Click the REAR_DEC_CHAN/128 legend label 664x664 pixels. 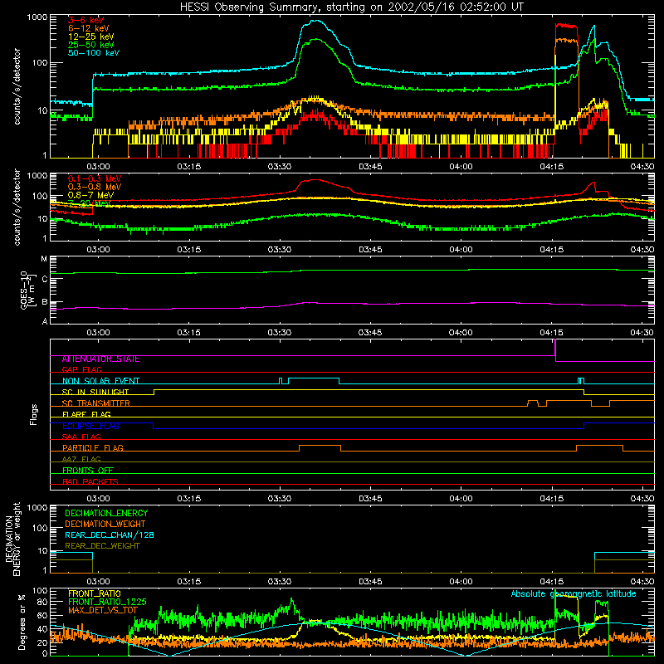(x=110, y=535)
